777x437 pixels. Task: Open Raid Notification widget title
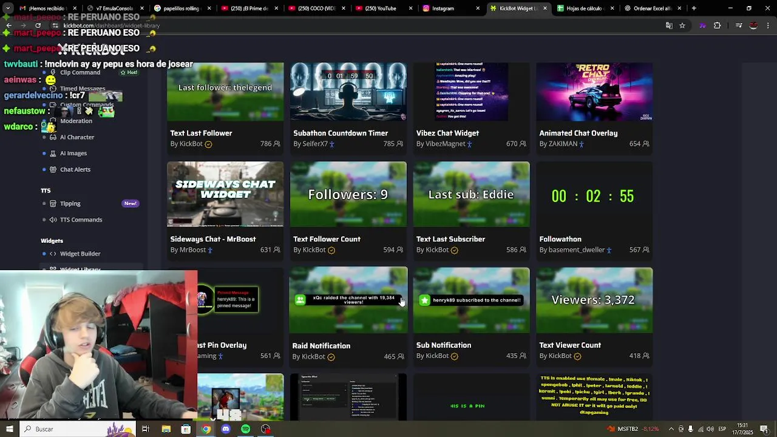(321, 346)
